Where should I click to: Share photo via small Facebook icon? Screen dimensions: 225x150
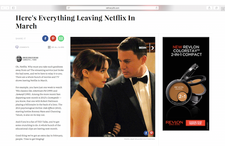(146, 133)
